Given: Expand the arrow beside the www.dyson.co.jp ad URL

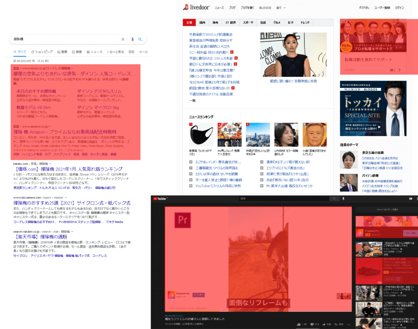Looking at the screenshot, I should point(72,68).
